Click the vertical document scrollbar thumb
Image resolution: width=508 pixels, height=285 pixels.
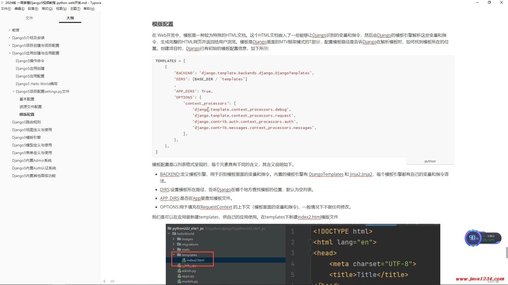(x=507, y=253)
